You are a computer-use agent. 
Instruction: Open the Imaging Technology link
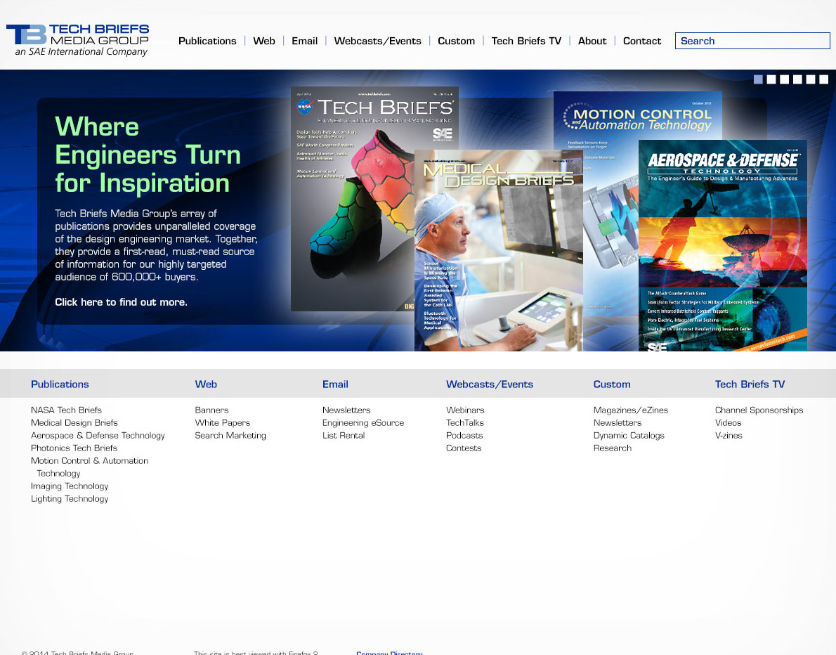tap(70, 486)
